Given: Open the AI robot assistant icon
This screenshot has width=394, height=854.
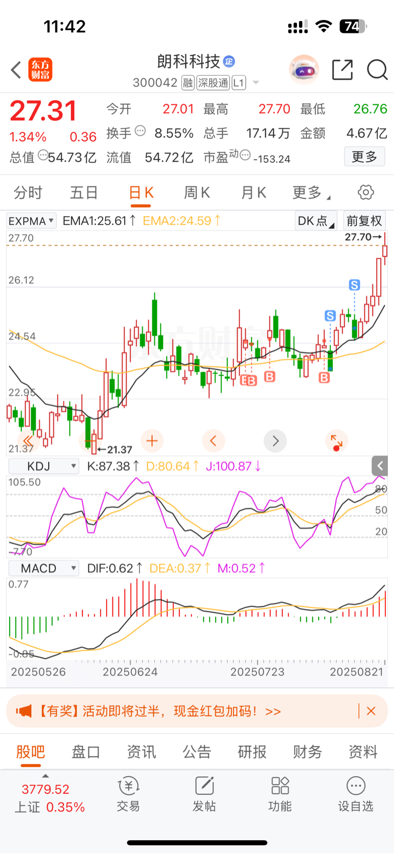Looking at the screenshot, I should [x=304, y=69].
